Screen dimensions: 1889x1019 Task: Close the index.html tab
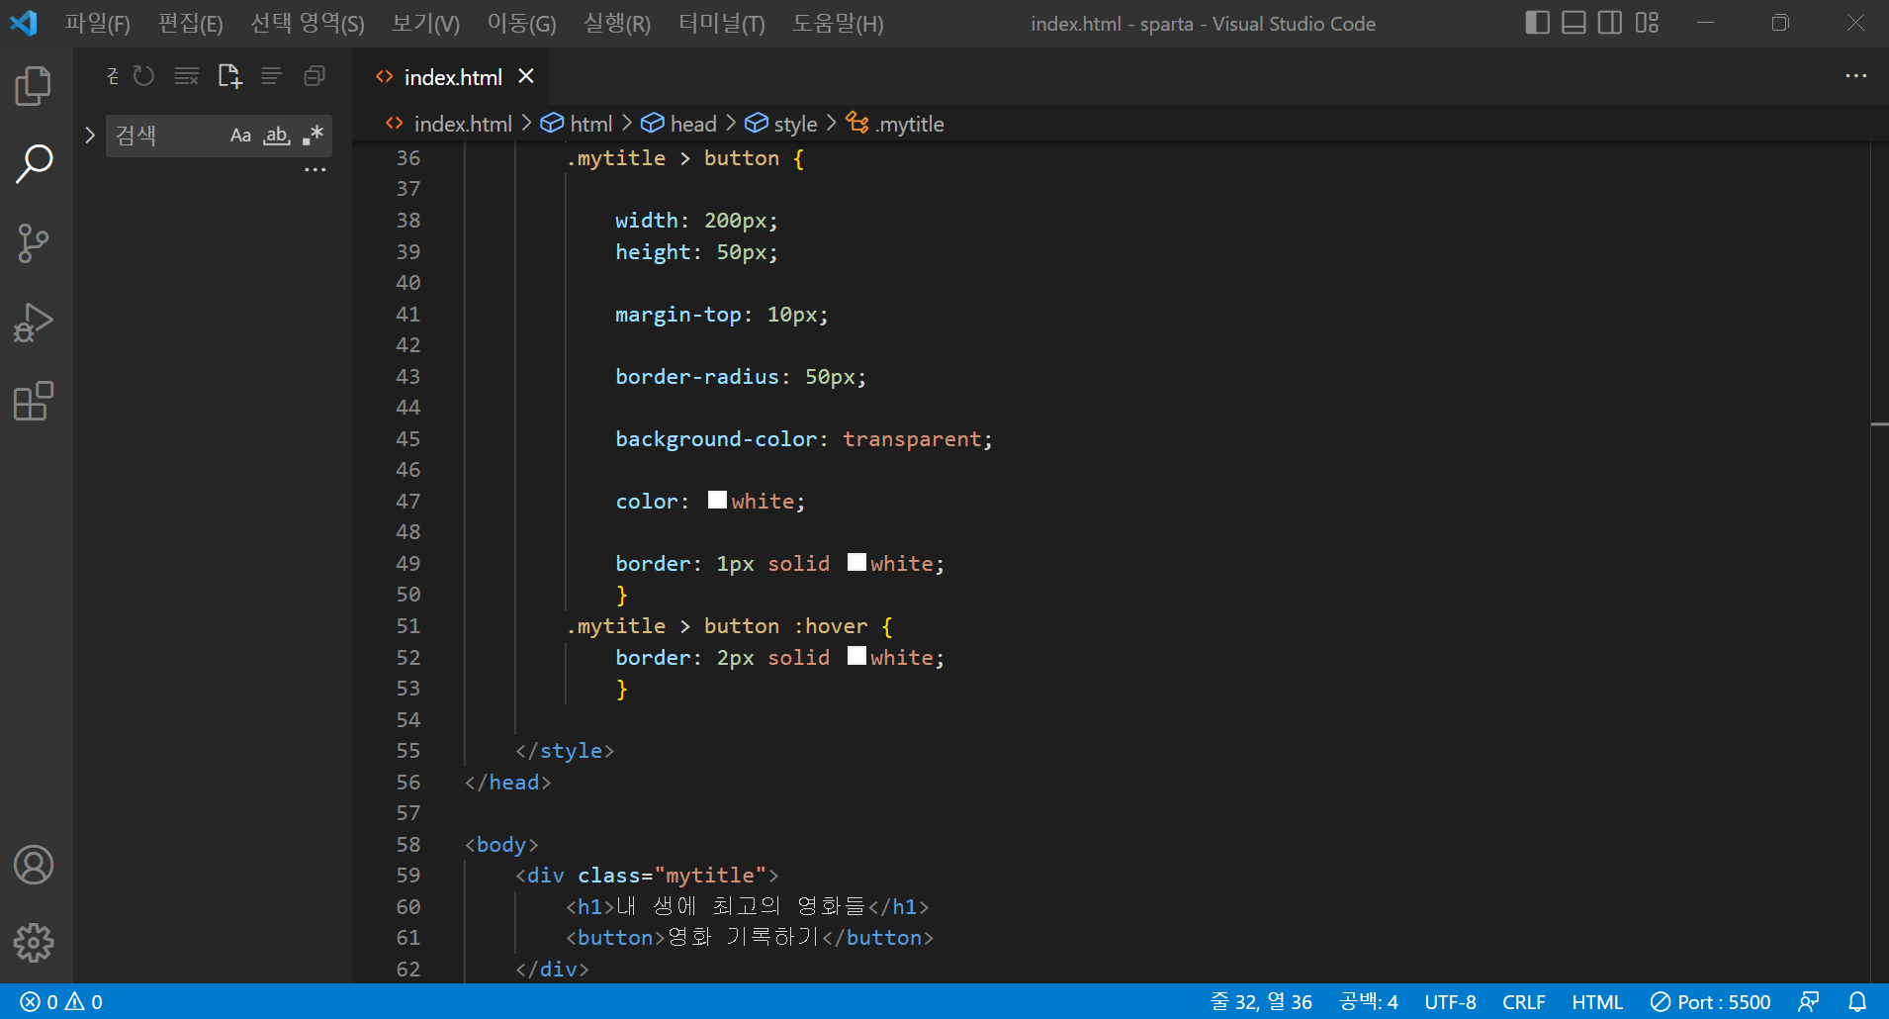click(x=526, y=76)
